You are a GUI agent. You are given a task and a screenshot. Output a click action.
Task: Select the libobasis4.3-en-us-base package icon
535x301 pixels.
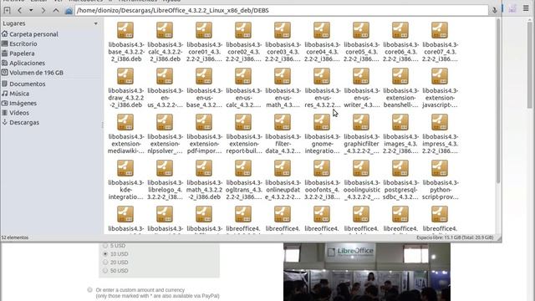(204, 76)
